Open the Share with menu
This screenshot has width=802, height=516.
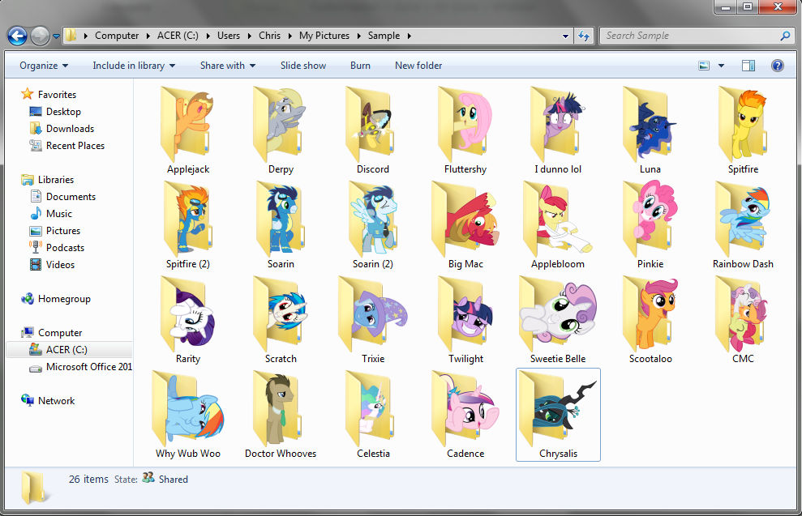point(228,66)
